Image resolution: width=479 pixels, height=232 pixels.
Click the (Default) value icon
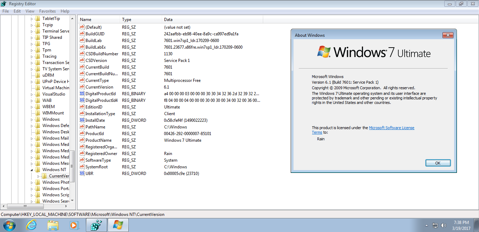(82, 27)
